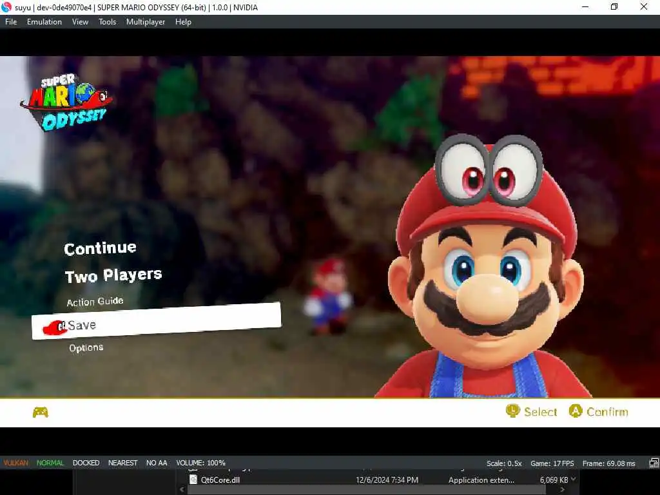660x495 pixels.
Task: Toggle the NEAREST scaling filter button
Action: pyautogui.click(x=123, y=463)
